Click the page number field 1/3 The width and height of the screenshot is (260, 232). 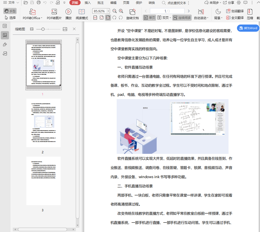pos(167,11)
